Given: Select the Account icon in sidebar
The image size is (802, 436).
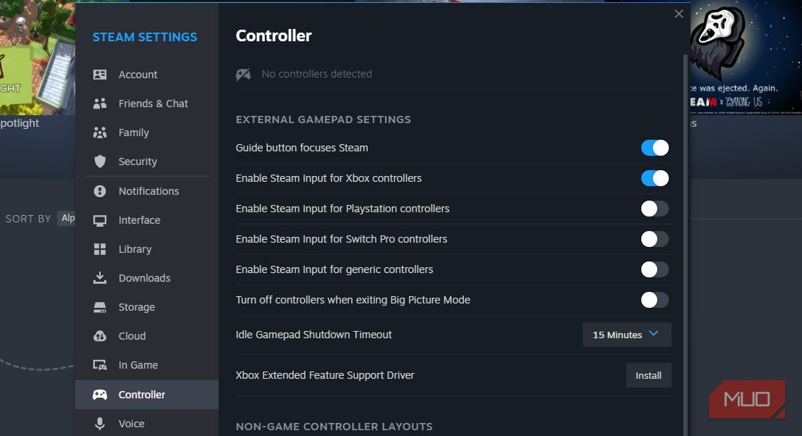Looking at the screenshot, I should click(100, 74).
